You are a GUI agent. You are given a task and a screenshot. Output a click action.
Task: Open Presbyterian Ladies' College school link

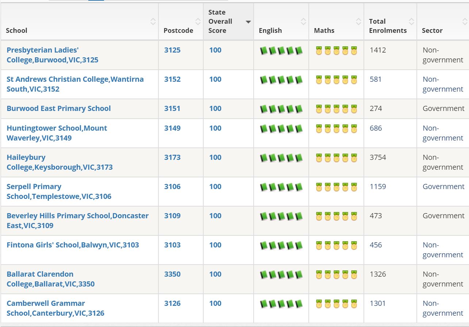tap(53, 55)
